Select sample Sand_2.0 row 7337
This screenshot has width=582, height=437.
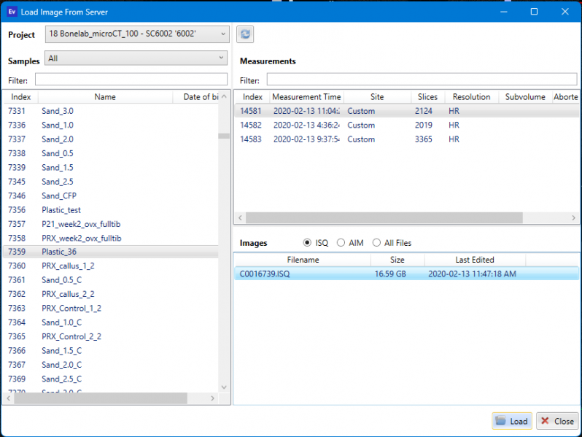(x=111, y=139)
